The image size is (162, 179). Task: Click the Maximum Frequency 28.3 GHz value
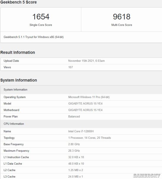74,151
